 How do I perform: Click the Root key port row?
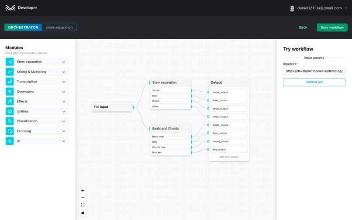pyautogui.click(x=170, y=153)
